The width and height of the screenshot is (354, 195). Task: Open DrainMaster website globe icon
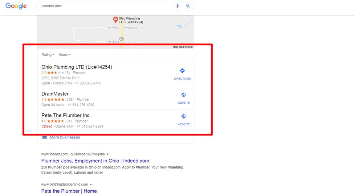tap(183, 95)
